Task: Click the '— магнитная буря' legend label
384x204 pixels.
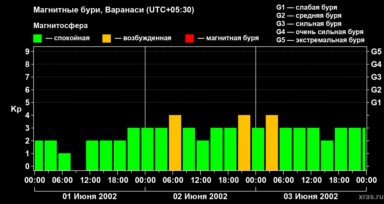Action: [228, 39]
